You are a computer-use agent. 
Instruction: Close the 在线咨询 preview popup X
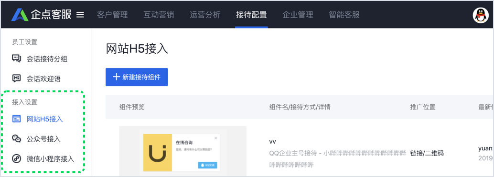pyautogui.click(x=215, y=138)
